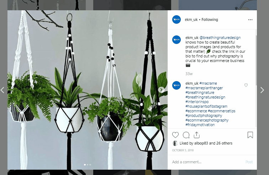Go to previous post with left chevron
Viewport: 269px width, 175px height.
coord(2,90)
